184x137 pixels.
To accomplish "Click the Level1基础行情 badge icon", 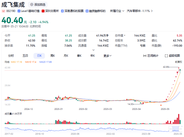I will [19, 11].
